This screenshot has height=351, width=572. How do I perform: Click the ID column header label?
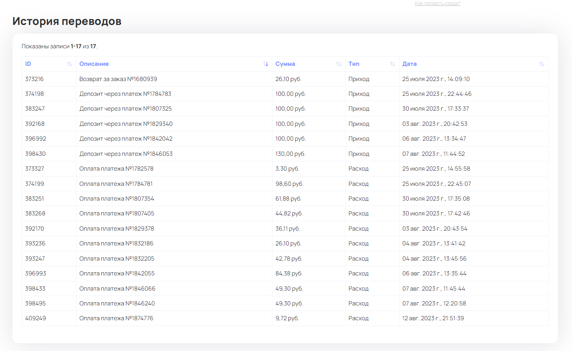point(28,64)
